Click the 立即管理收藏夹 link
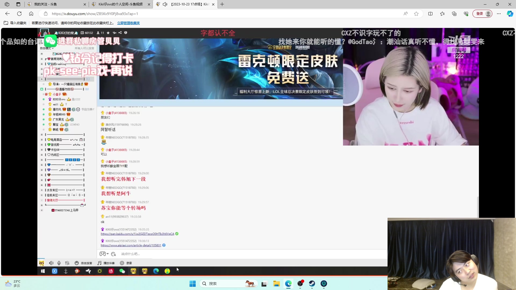Image resolution: width=516 pixels, height=290 pixels. coord(128,23)
